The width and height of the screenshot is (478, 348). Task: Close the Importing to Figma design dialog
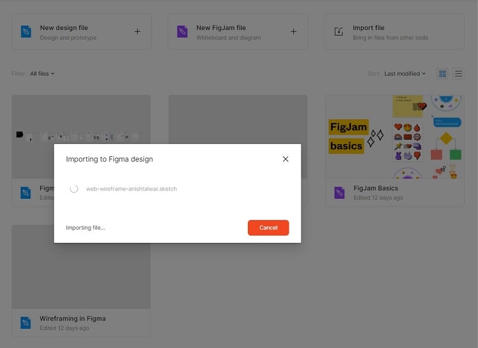point(286,159)
